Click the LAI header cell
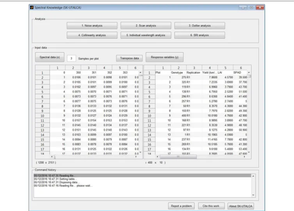294x211 pixels. click(x=225, y=72)
